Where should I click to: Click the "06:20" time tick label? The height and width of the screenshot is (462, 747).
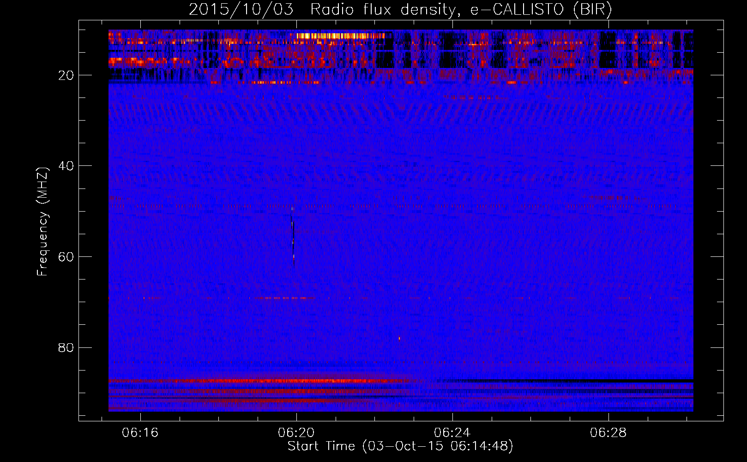[296, 432]
